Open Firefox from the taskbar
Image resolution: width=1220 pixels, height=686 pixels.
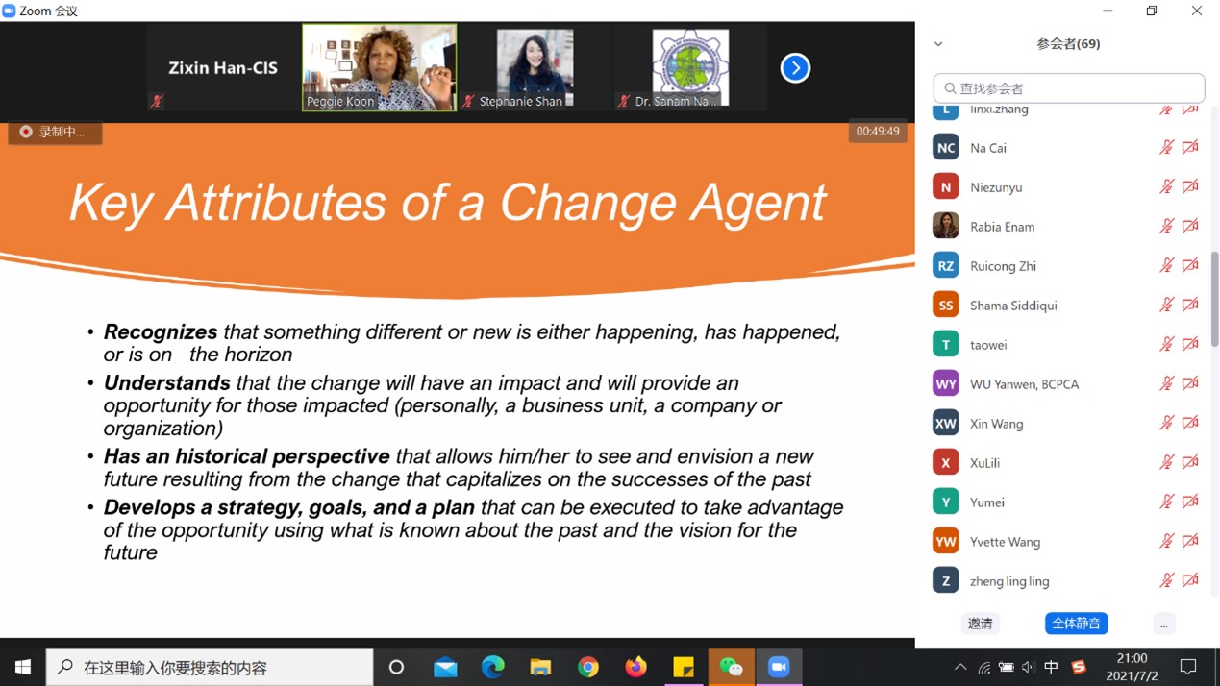635,667
